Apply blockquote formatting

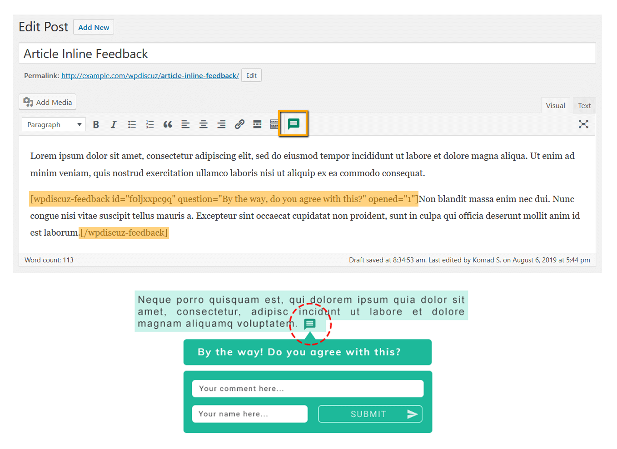pos(168,124)
